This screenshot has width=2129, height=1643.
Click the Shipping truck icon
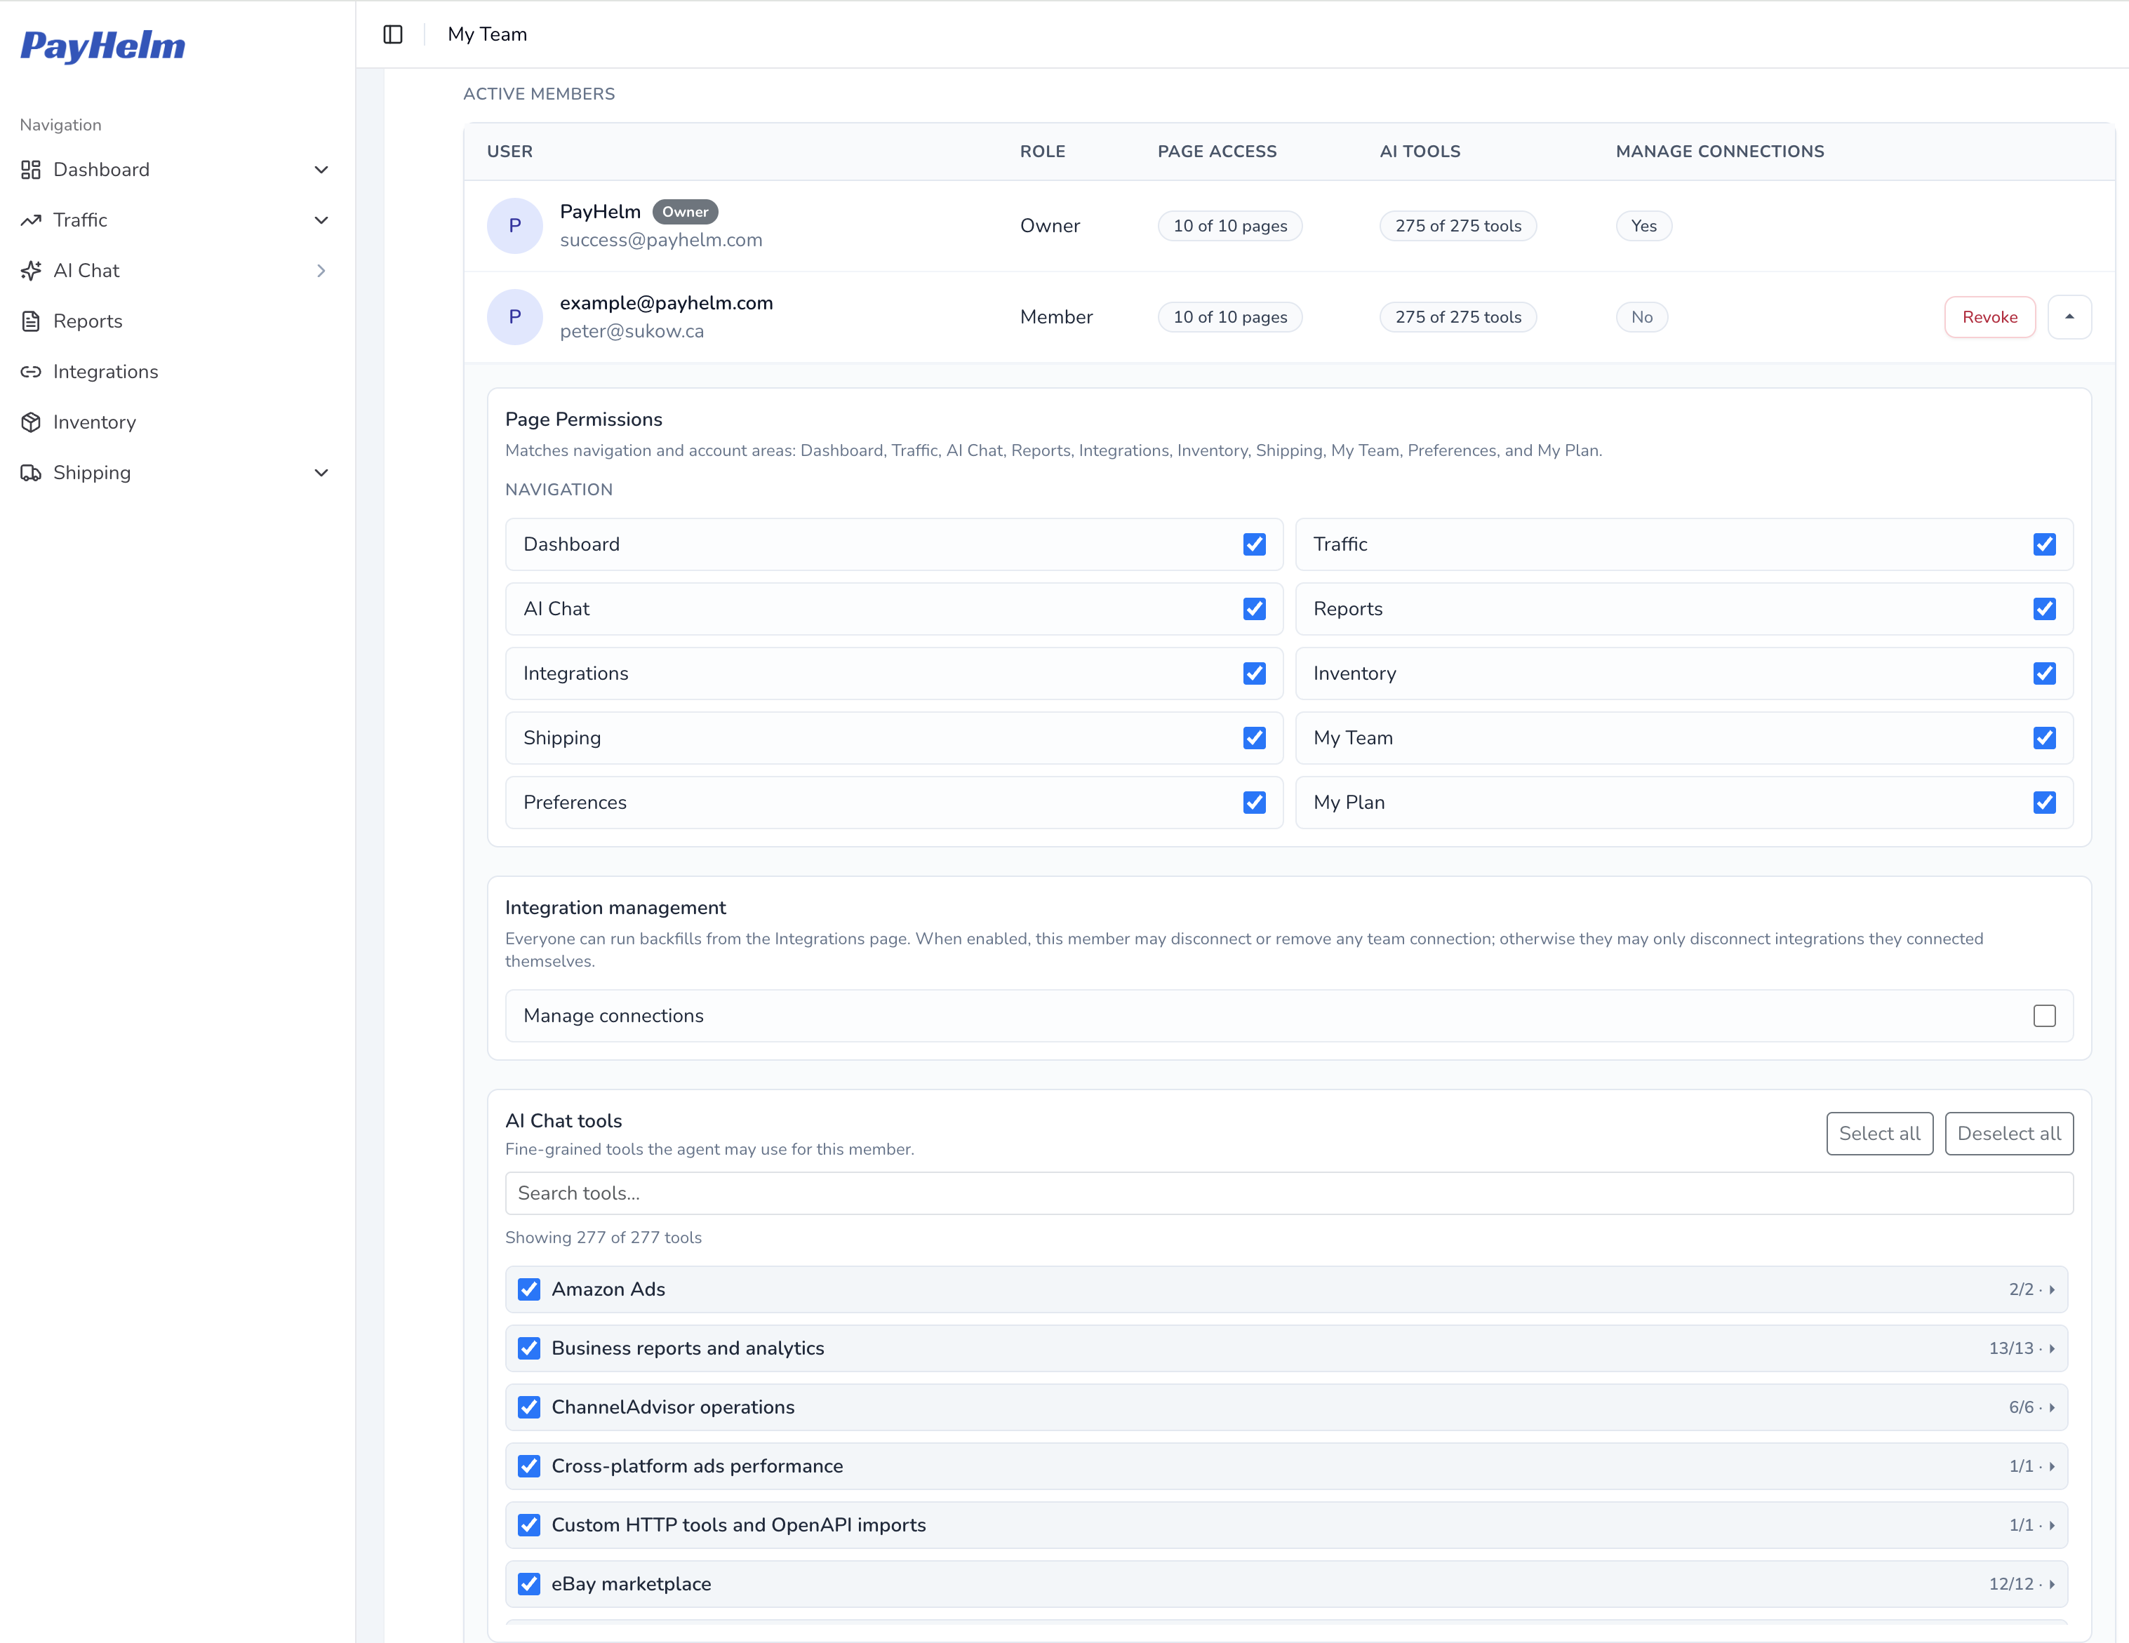(x=31, y=473)
